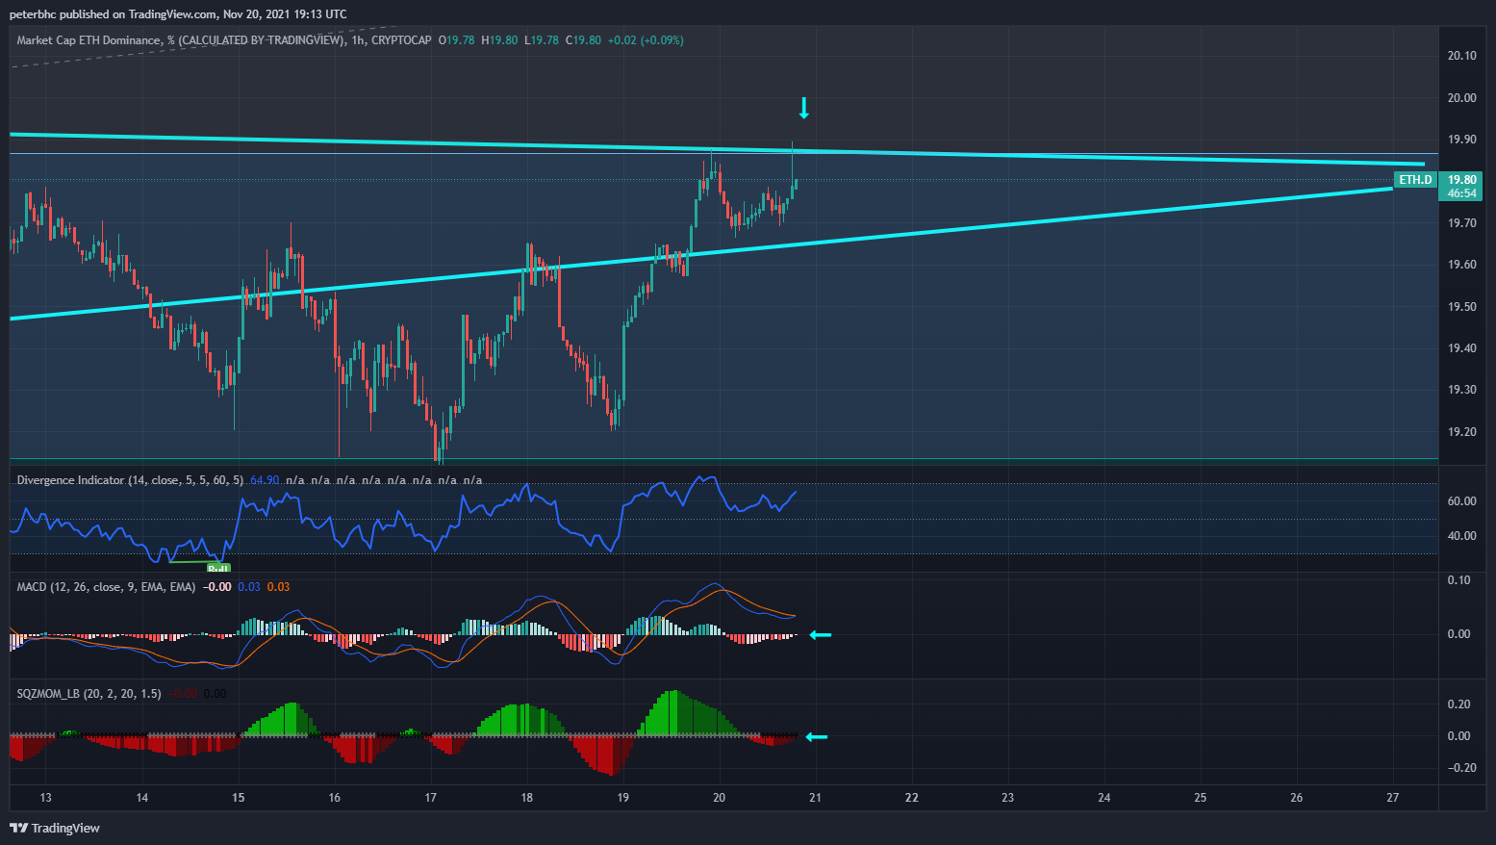Select the ETH.D symbol tag on price axis

(x=1415, y=180)
